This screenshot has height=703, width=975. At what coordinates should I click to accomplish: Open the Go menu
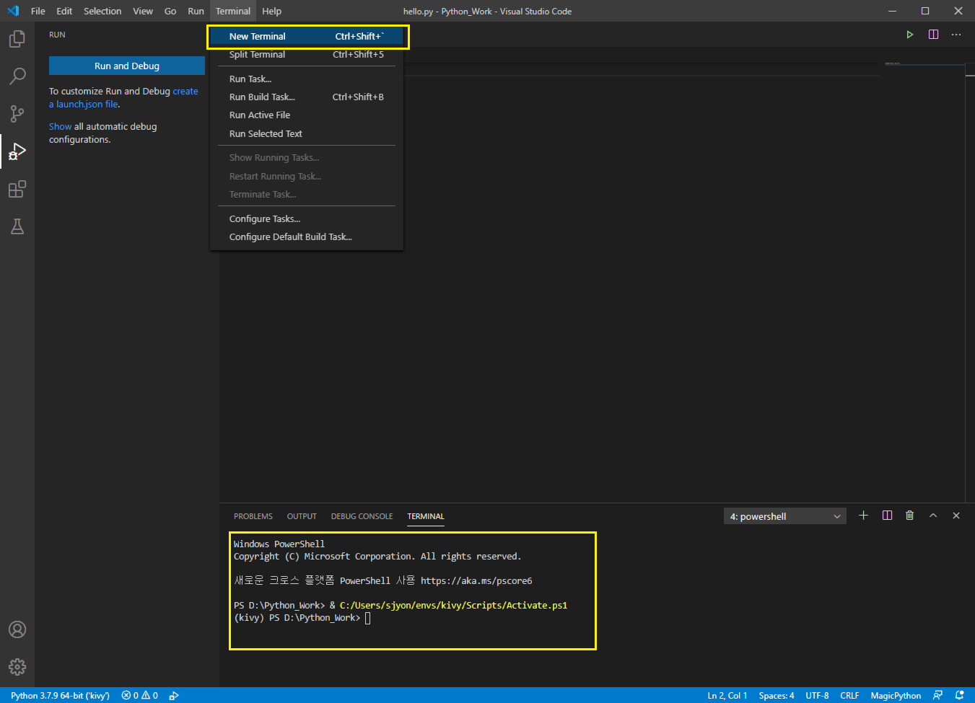coord(170,11)
